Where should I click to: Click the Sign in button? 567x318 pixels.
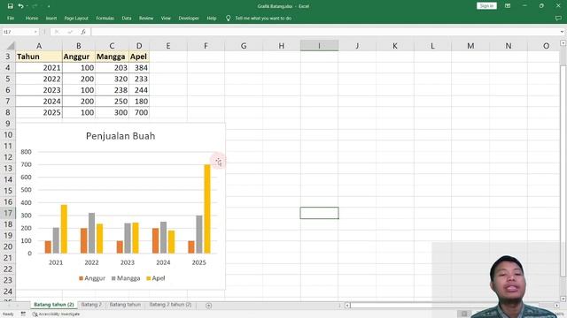[x=486, y=6]
